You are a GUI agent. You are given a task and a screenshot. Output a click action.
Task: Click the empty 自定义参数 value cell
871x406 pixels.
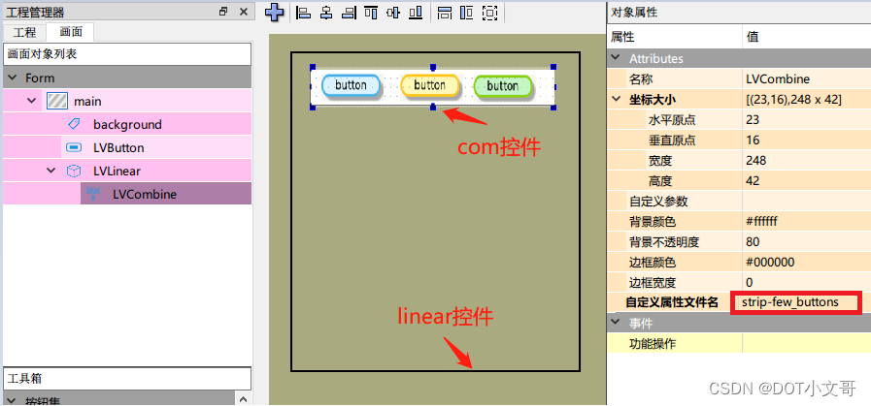coord(807,201)
